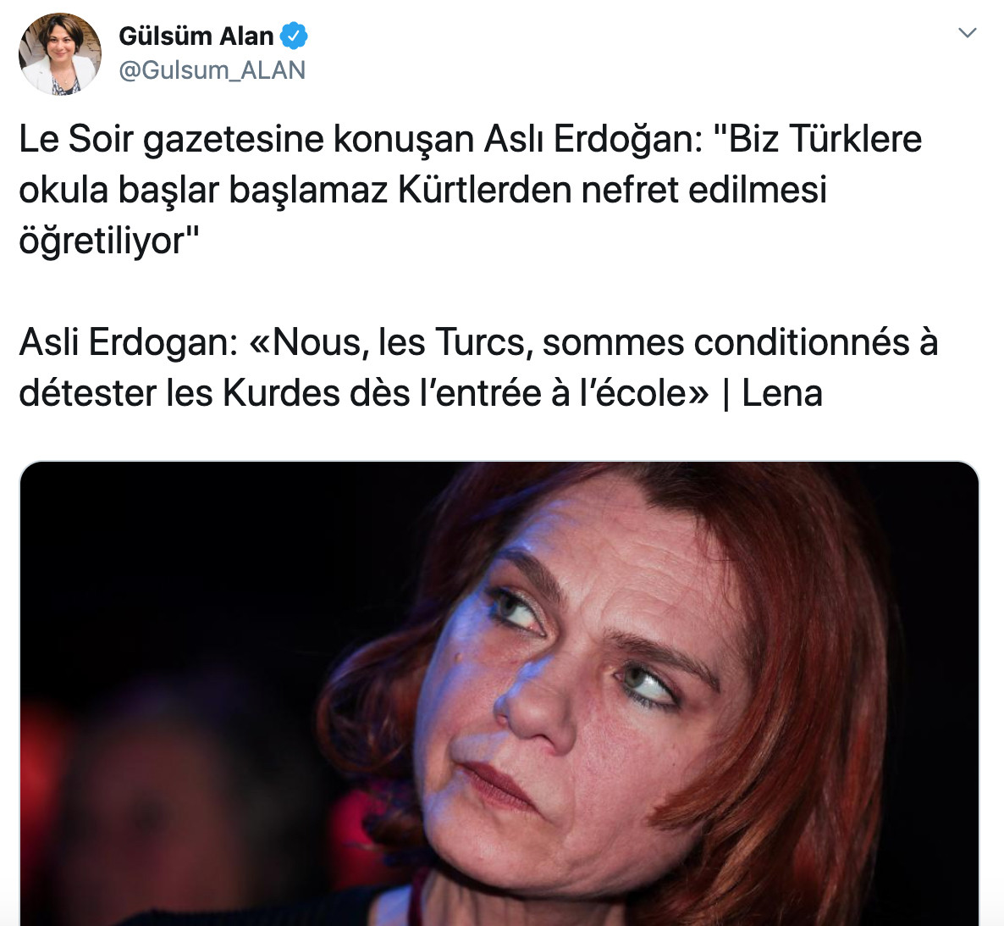Open tweet options chevron menu

click(967, 32)
